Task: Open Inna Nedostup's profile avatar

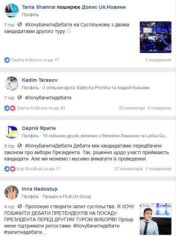Action: tap(12, 192)
